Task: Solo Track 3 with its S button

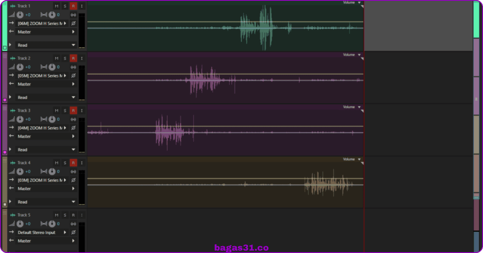Action: [65, 110]
